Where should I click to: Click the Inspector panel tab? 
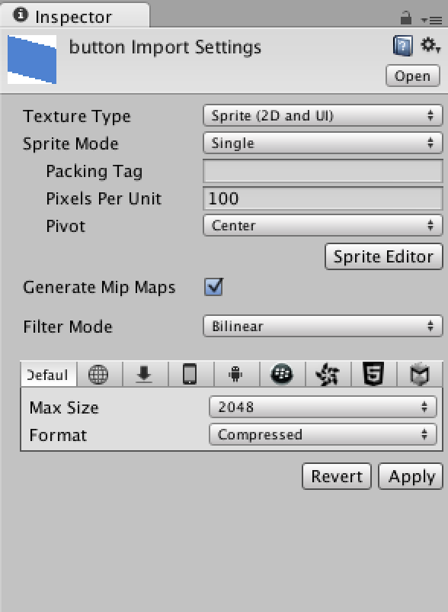(x=74, y=16)
